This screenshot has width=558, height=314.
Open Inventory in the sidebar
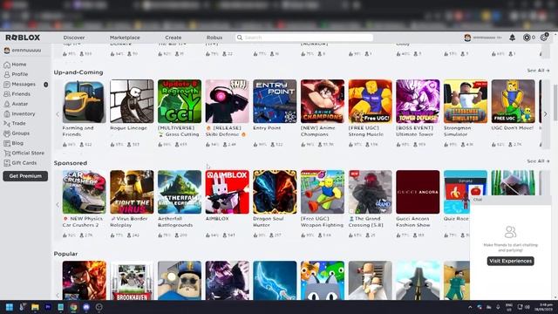click(x=19, y=114)
